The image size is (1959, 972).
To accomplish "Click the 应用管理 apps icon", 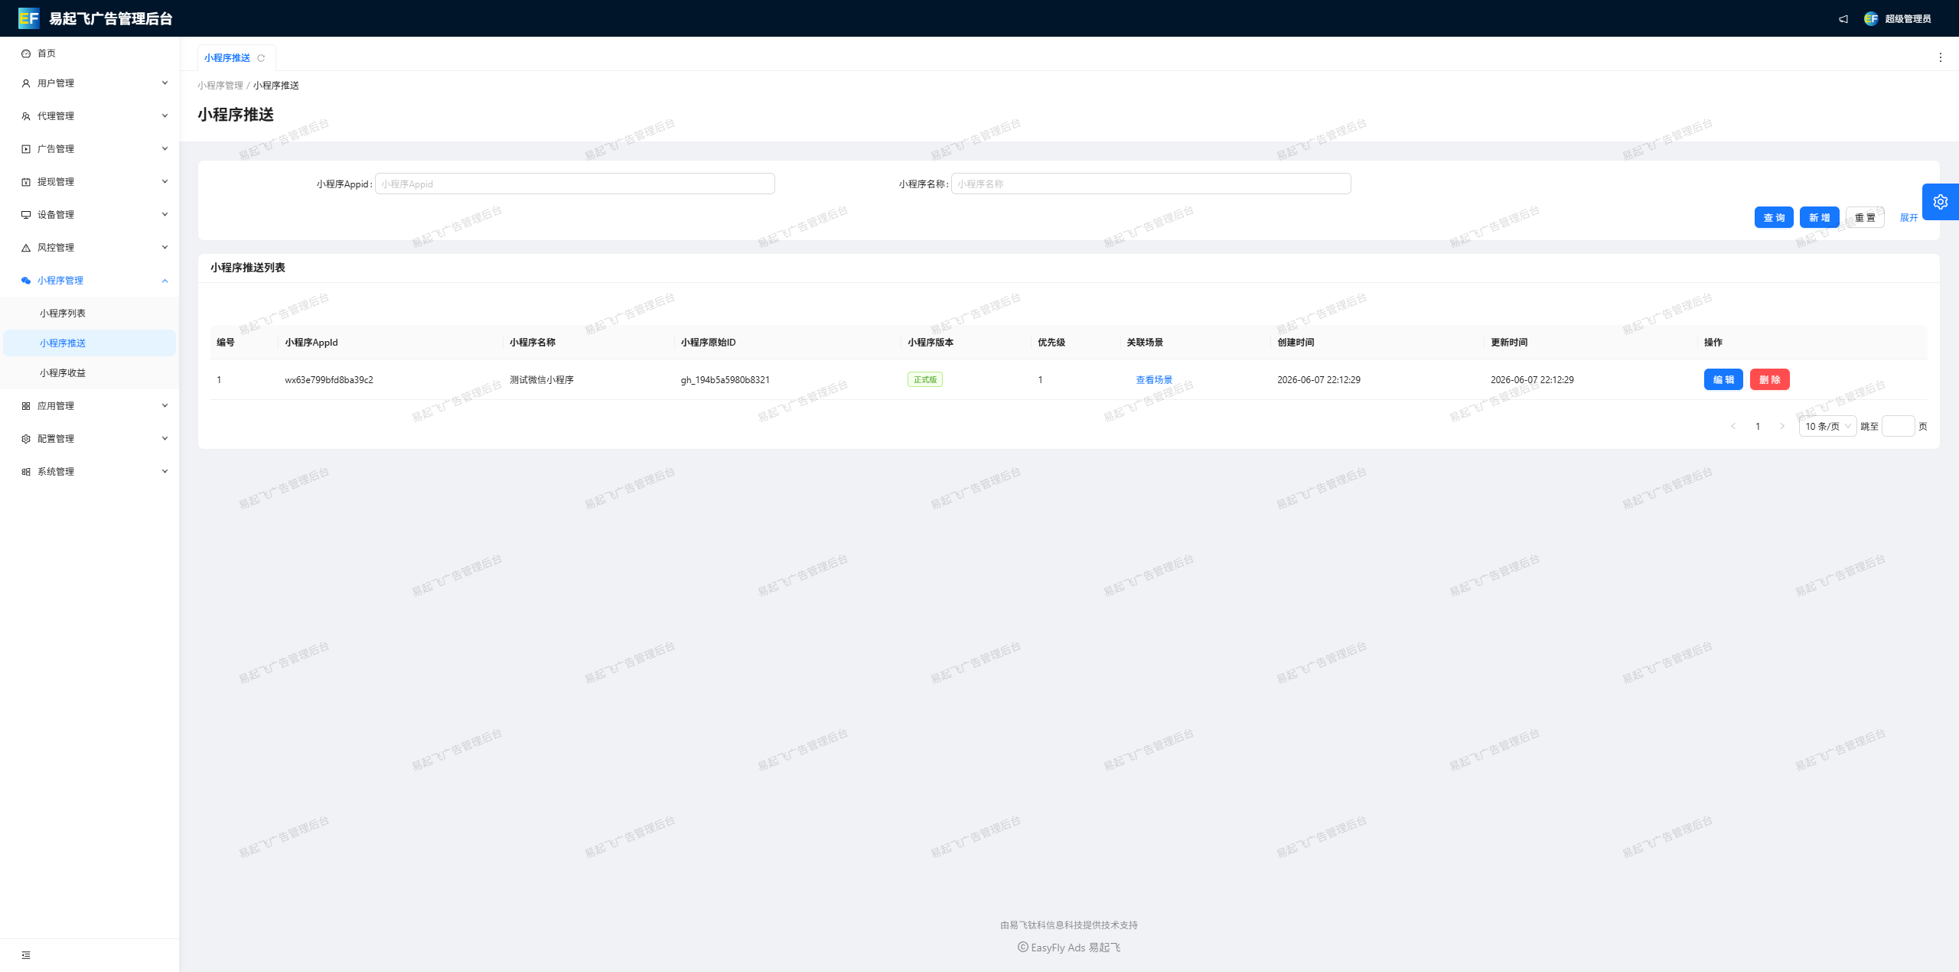I will pos(26,406).
